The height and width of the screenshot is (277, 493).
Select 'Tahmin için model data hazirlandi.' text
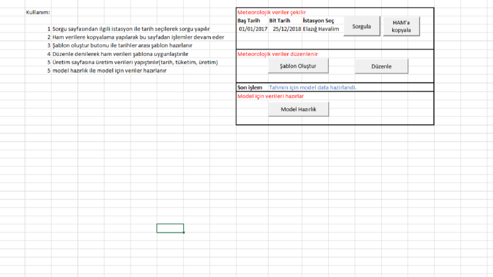point(313,88)
